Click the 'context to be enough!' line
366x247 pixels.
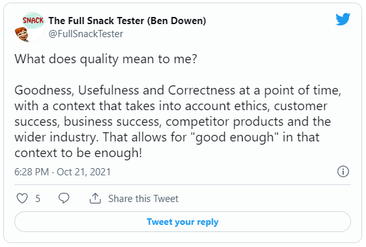(x=78, y=153)
